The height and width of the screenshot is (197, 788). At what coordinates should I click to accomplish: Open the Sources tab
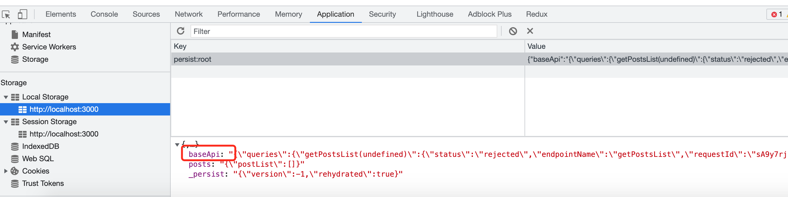point(146,14)
